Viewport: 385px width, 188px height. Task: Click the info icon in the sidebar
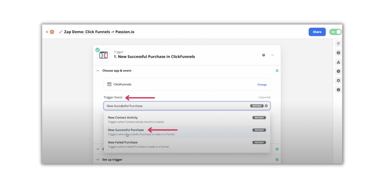(x=338, y=89)
